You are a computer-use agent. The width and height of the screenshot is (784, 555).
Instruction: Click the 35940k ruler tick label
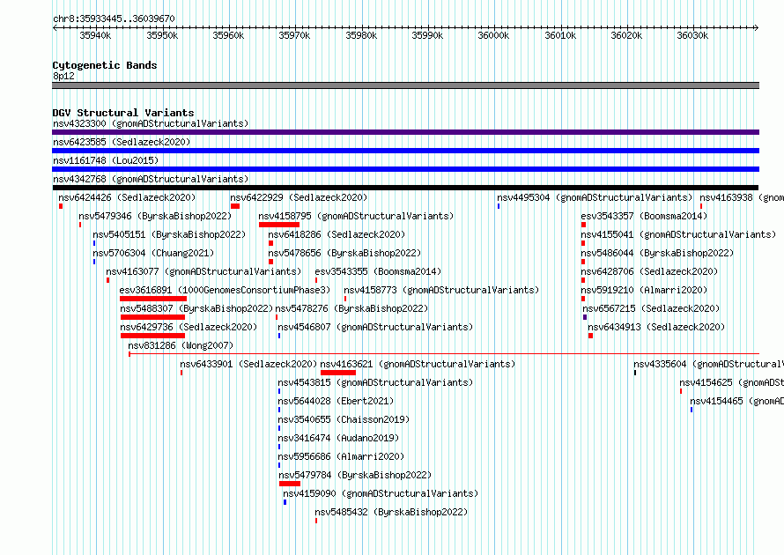(x=95, y=35)
